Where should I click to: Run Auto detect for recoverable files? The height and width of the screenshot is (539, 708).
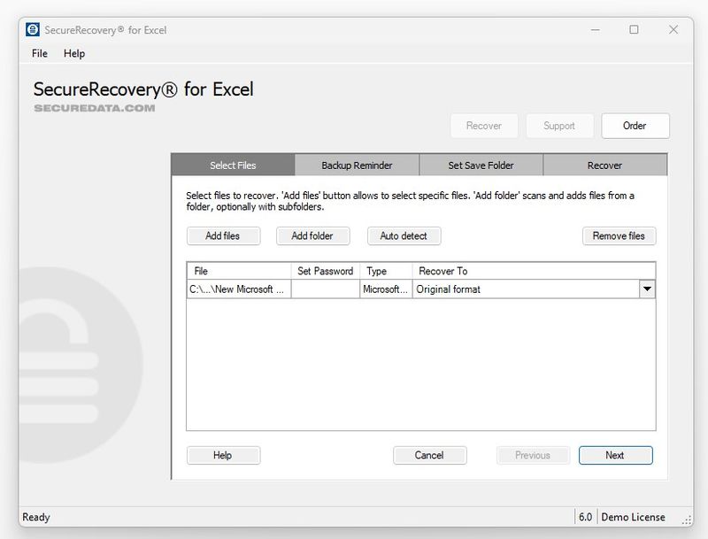(405, 236)
